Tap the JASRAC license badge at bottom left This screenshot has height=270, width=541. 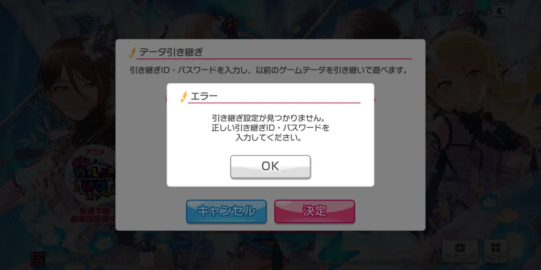(37, 259)
